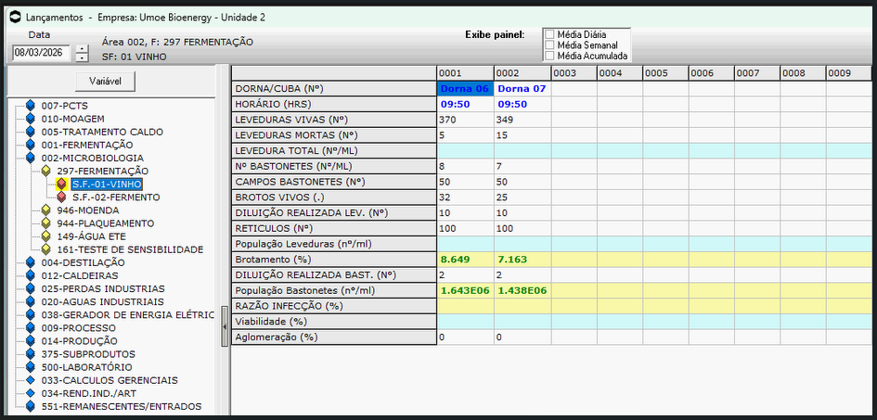The image size is (877, 420).
Task: Click the Dorna 06 cell
Action: point(465,88)
